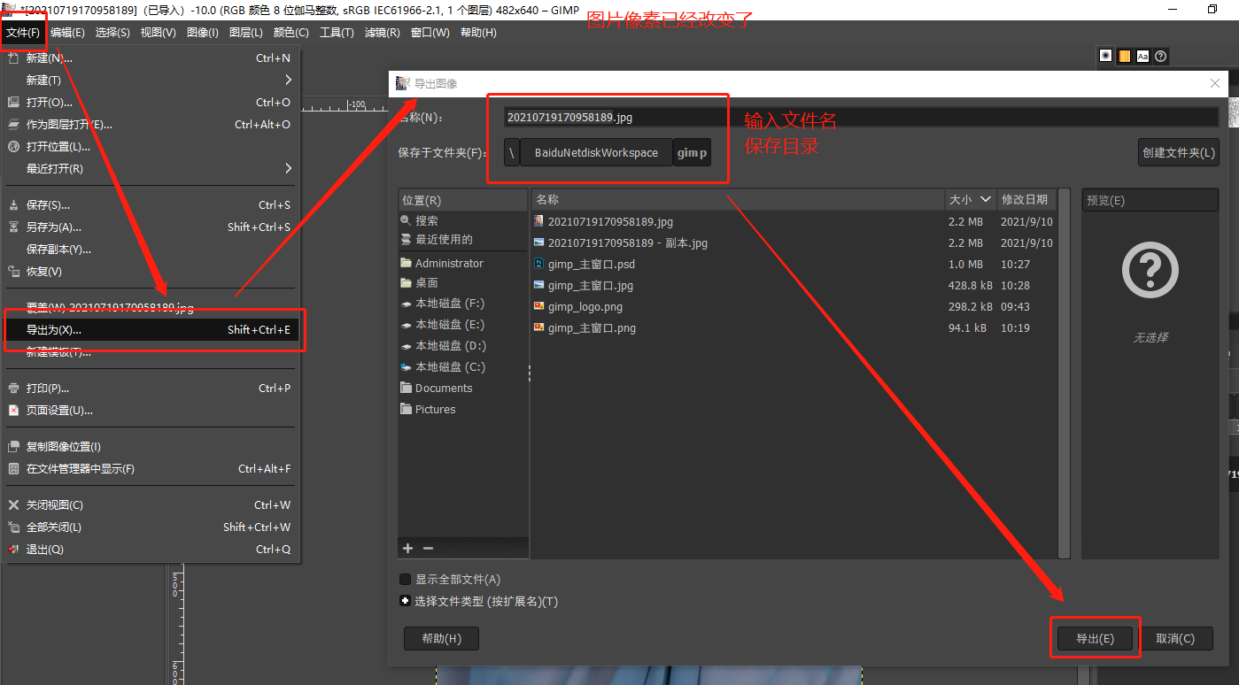
Task: Open the Brushes tab in GIMP dock
Action: (1105, 56)
